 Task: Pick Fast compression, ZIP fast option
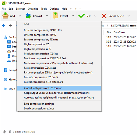point(59,73)
